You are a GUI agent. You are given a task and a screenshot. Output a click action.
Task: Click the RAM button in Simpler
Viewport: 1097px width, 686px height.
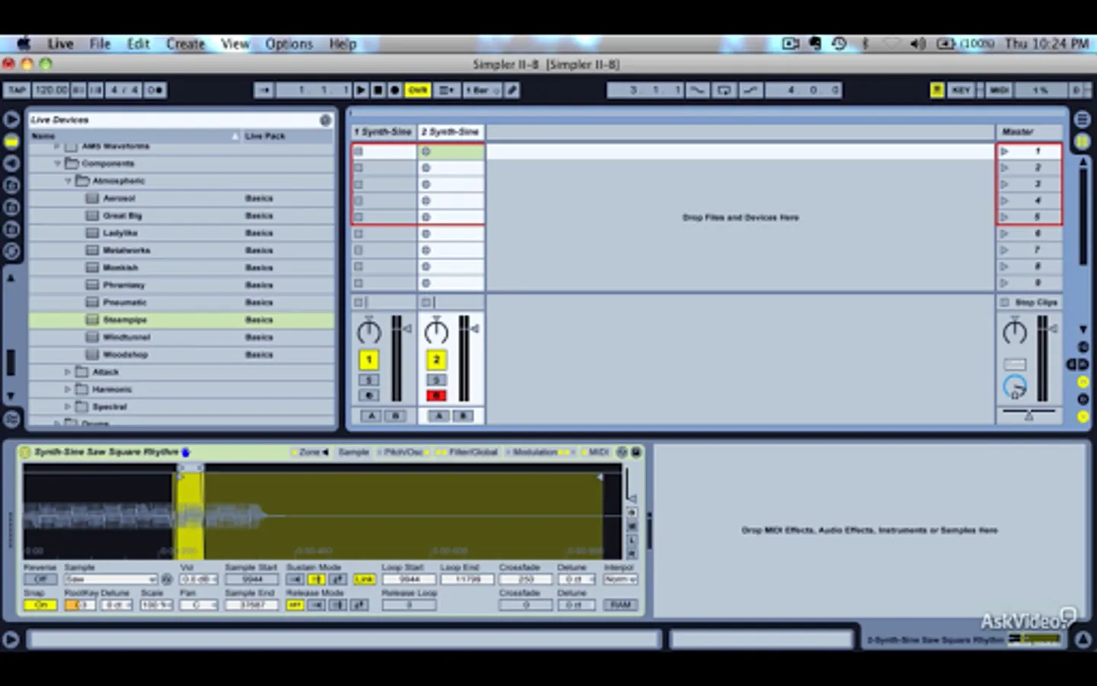pos(620,604)
